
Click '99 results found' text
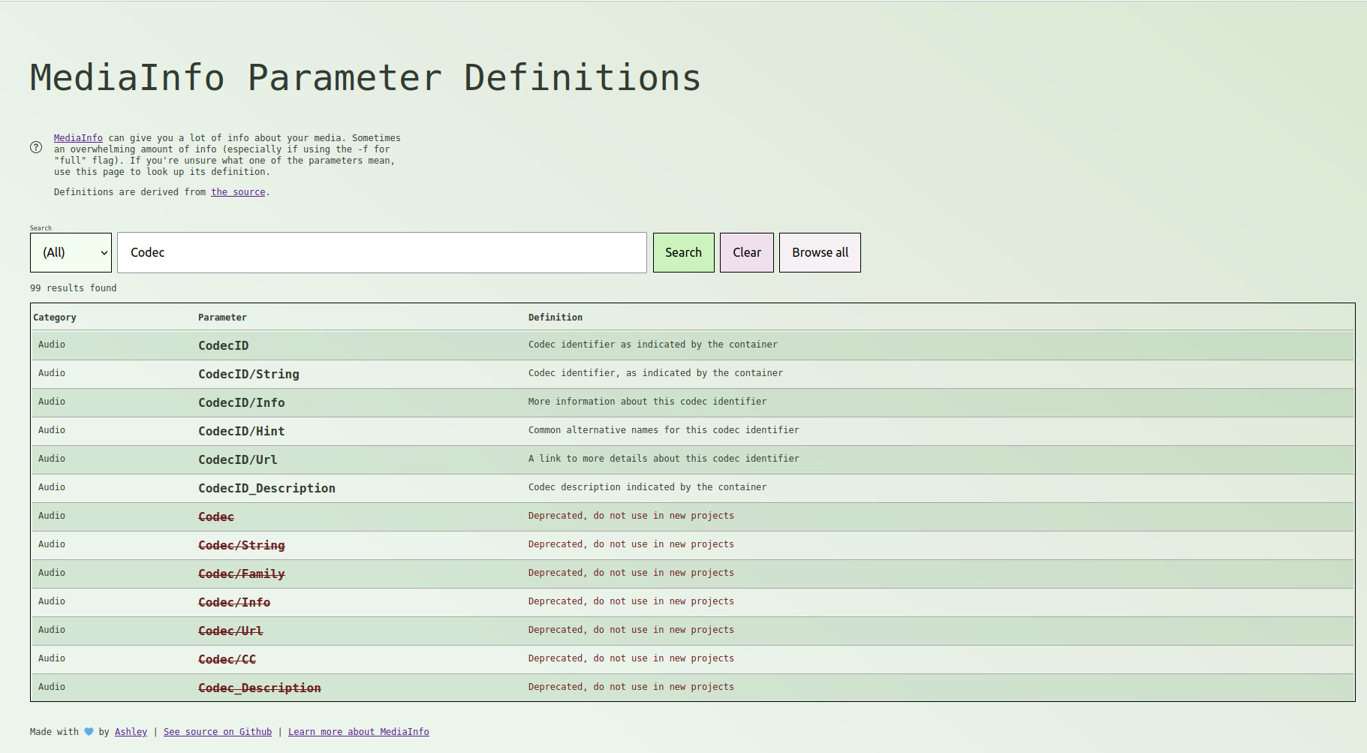[74, 288]
